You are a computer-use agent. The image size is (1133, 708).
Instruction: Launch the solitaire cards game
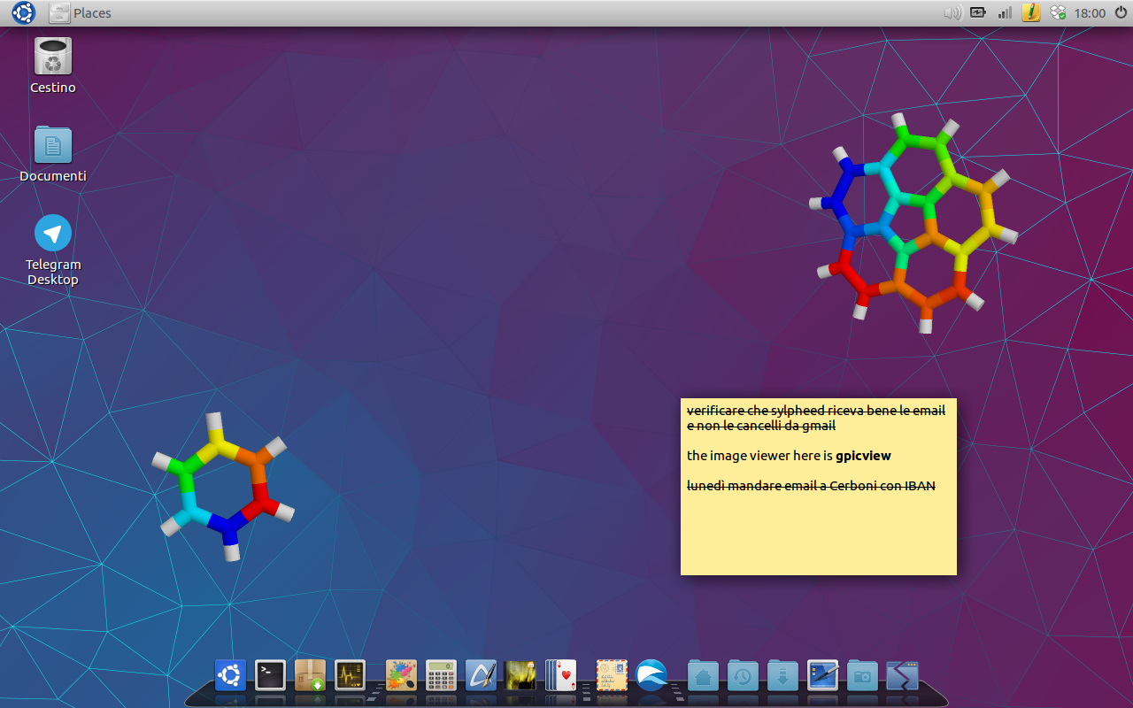(x=561, y=675)
